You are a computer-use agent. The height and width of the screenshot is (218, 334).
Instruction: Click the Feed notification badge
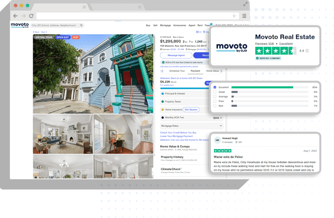[211, 24]
